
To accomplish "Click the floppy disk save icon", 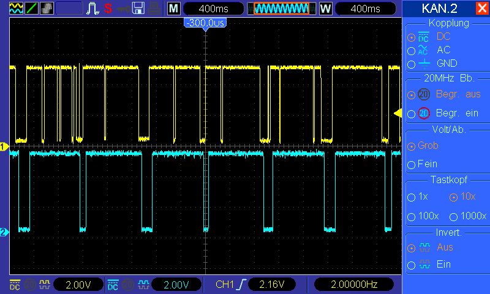I will pyautogui.click(x=139, y=9).
